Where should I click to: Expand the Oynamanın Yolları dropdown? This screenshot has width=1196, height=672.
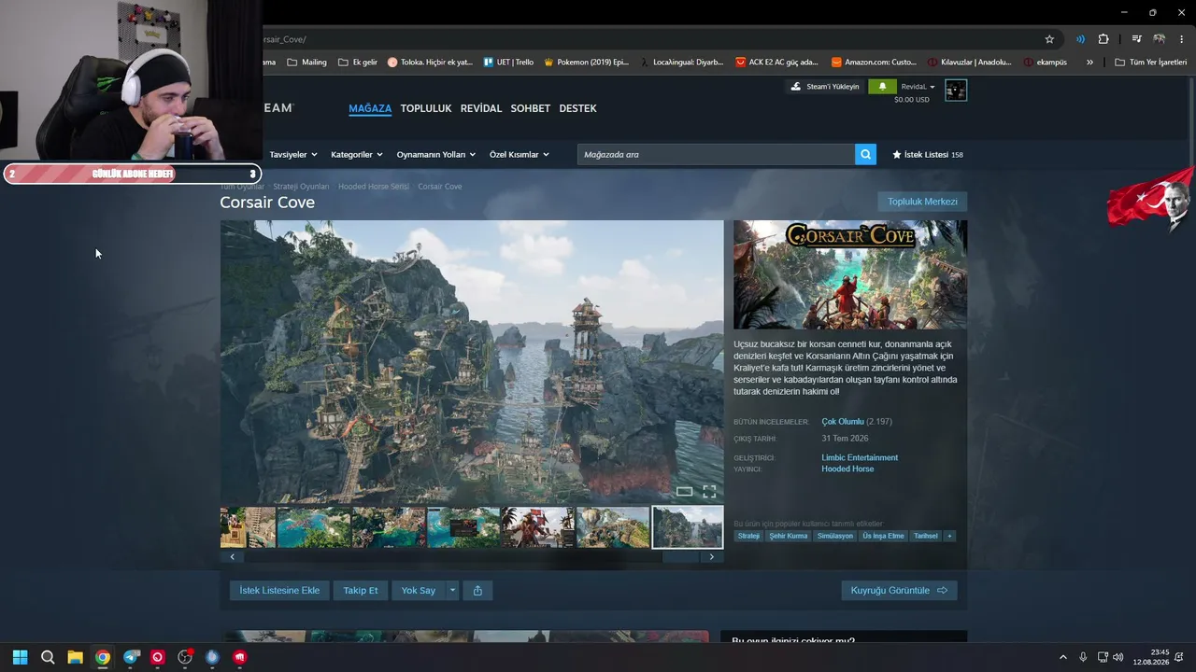click(436, 154)
